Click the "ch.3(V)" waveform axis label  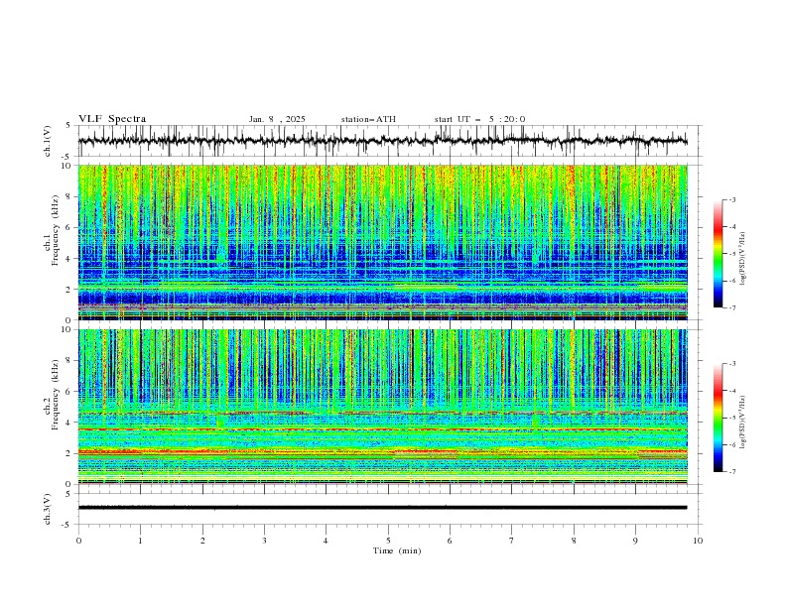pyautogui.click(x=48, y=509)
